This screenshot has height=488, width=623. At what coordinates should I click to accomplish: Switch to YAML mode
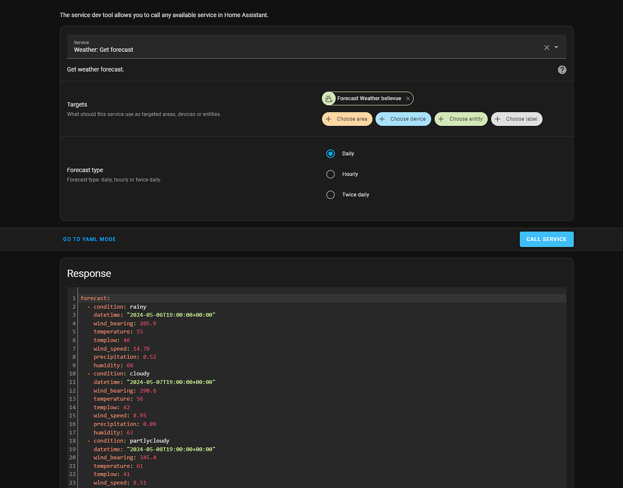click(x=89, y=239)
